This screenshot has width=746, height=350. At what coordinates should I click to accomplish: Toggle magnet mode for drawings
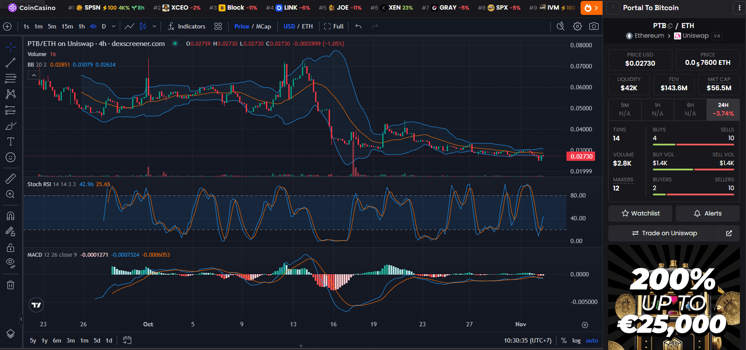11,216
